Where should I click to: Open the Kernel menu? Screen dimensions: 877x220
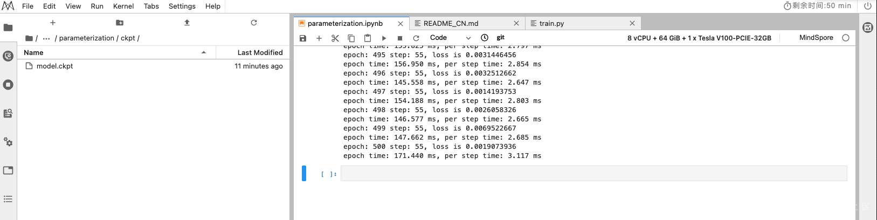pyautogui.click(x=123, y=6)
